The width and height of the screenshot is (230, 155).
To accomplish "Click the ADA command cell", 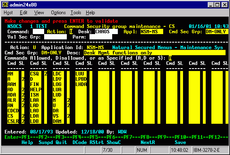I will click(x=13, y=95).
